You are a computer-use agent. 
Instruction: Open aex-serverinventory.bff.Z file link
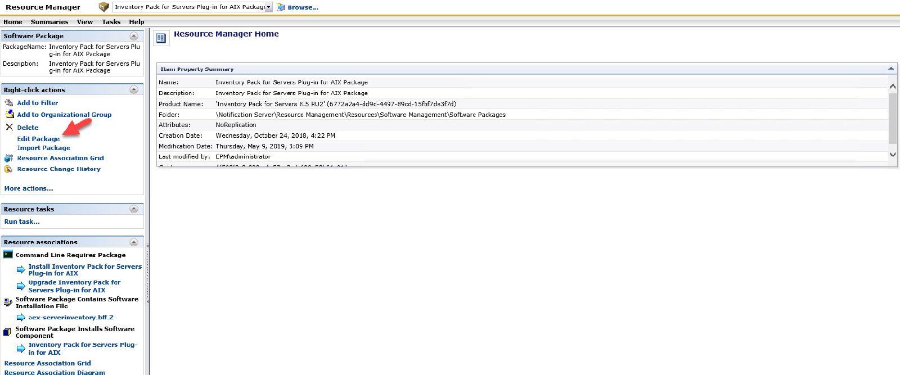coord(71,318)
